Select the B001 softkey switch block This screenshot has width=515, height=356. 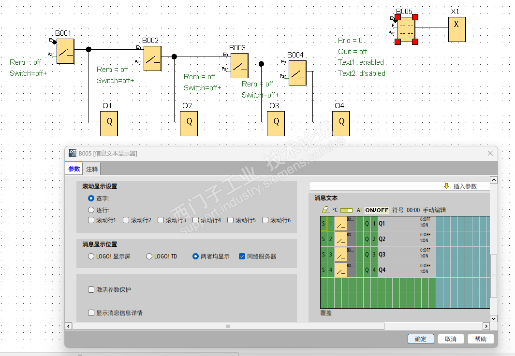[x=65, y=51]
